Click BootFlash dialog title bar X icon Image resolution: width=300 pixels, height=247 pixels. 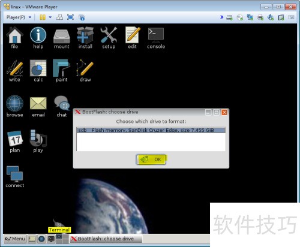pos(77,112)
